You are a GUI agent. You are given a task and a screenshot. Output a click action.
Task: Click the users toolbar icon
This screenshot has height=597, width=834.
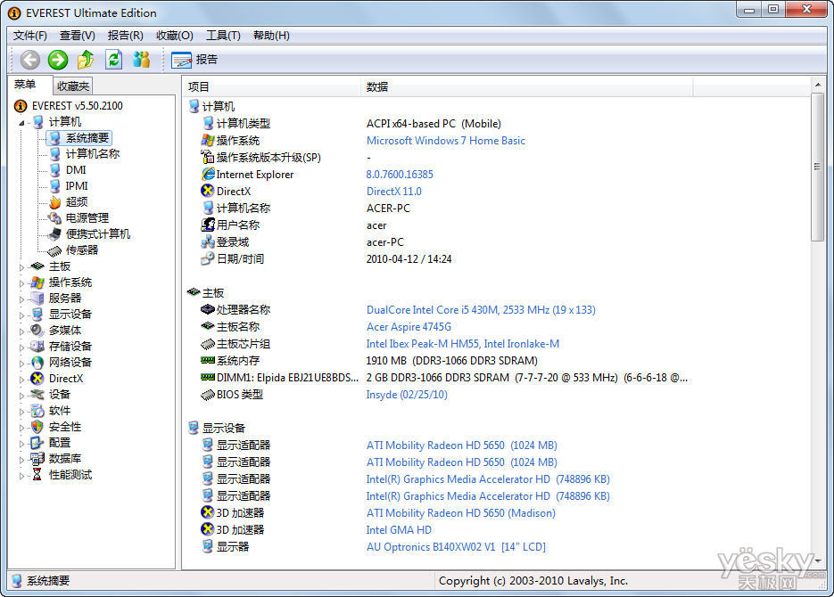coord(142,60)
